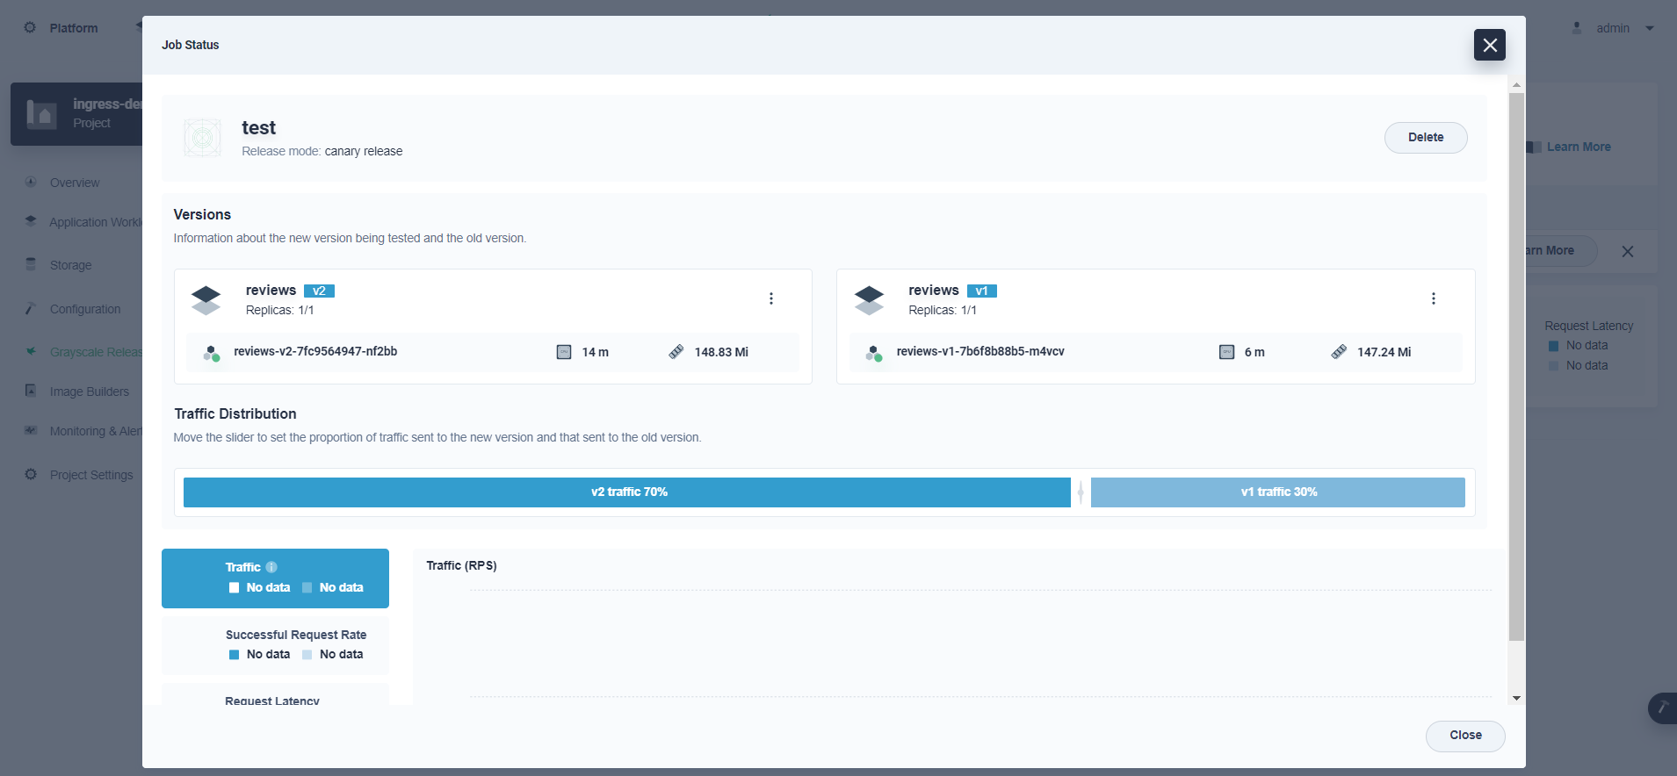The width and height of the screenshot is (1677, 776).
Task: Click the reviews v1 layers icon
Action: point(869,300)
